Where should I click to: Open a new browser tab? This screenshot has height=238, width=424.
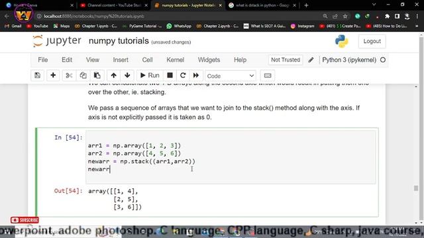[x=306, y=5]
